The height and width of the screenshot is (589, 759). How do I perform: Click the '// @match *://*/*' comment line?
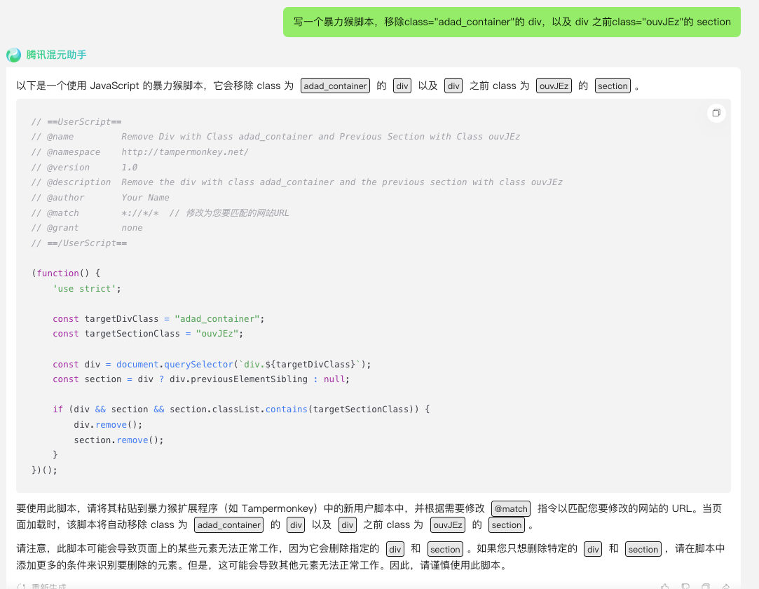click(x=160, y=212)
